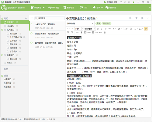Click the 麦库 tag
Image resolution: width=152 pixels, height=122 pixels.
[x=98, y=23]
